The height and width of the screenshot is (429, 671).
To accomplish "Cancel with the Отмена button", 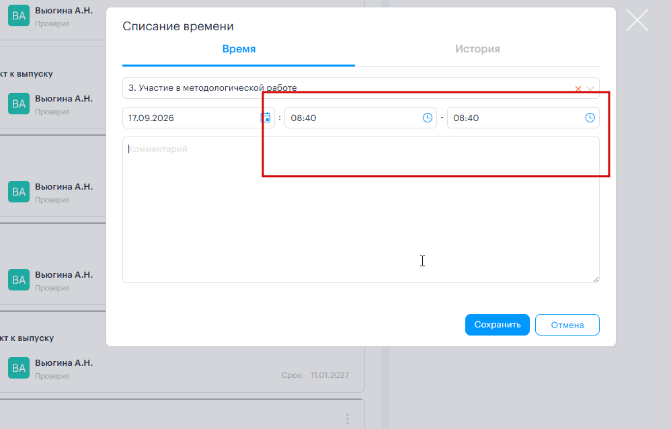I will [567, 325].
